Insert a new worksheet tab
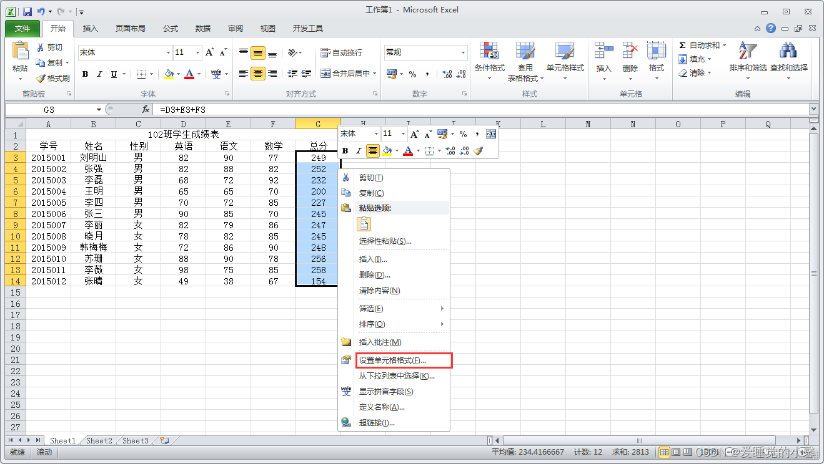 click(164, 440)
